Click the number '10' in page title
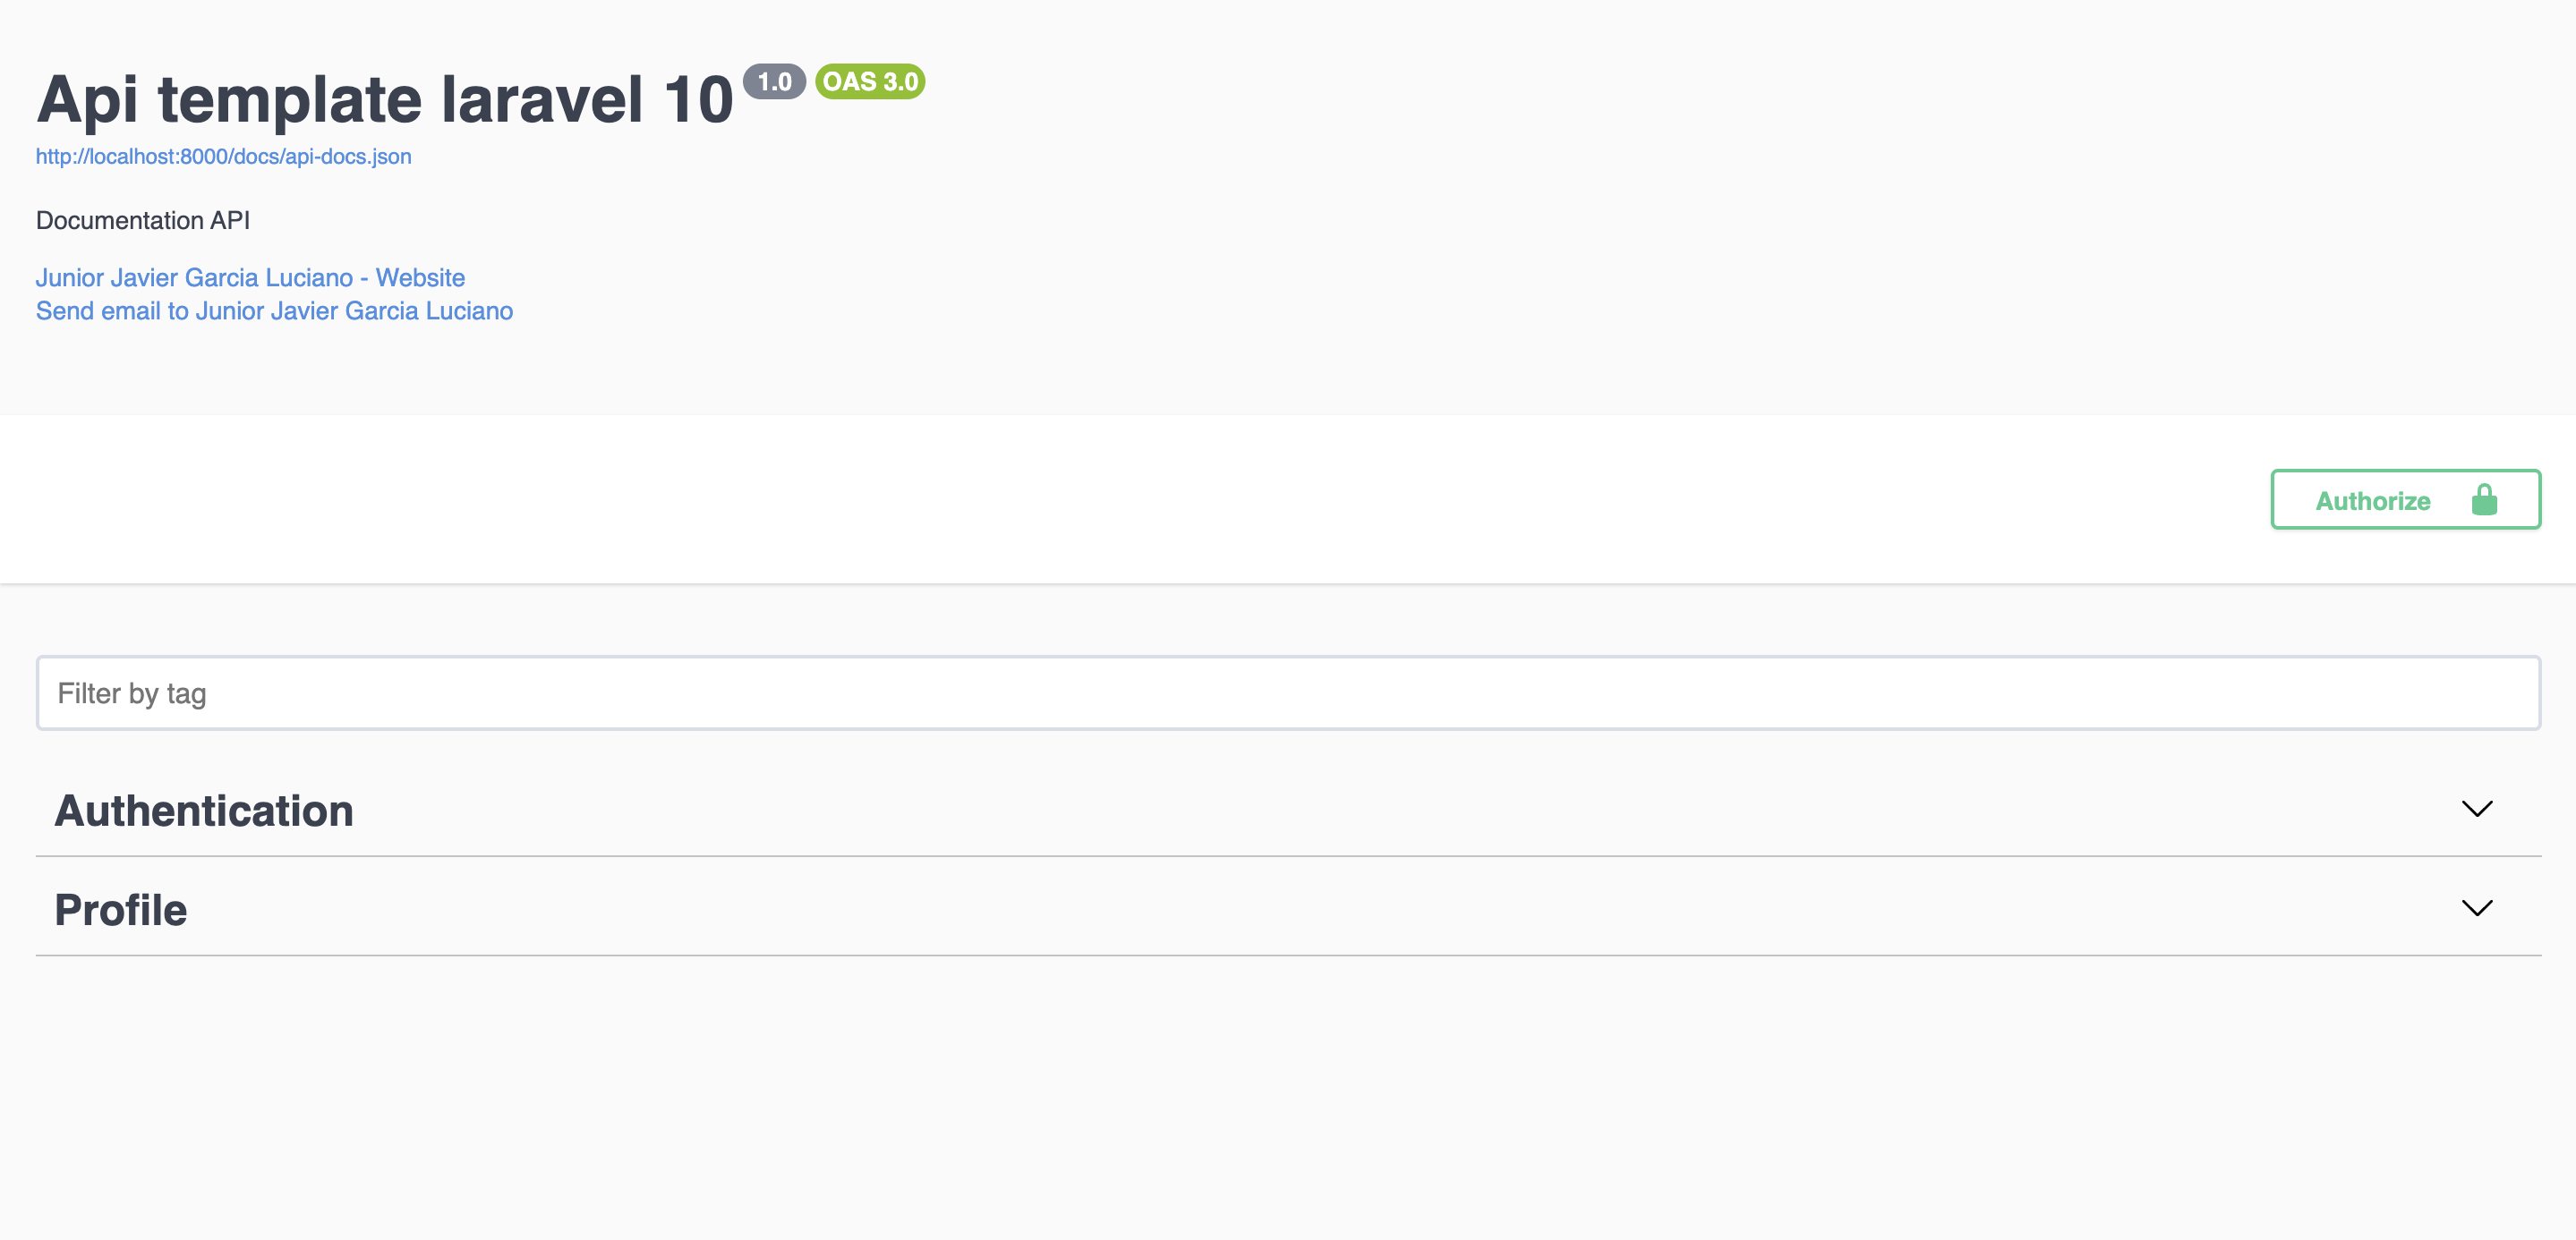This screenshot has width=2576, height=1240. [x=698, y=100]
